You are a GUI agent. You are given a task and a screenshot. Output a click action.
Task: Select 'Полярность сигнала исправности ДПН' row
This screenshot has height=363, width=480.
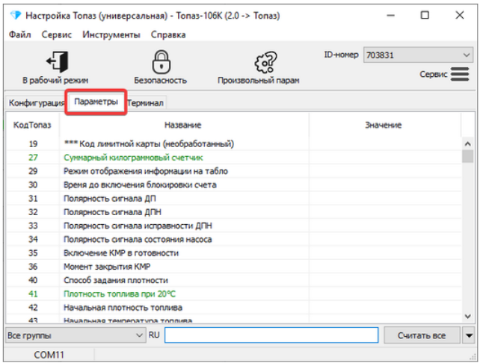click(234, 226)
